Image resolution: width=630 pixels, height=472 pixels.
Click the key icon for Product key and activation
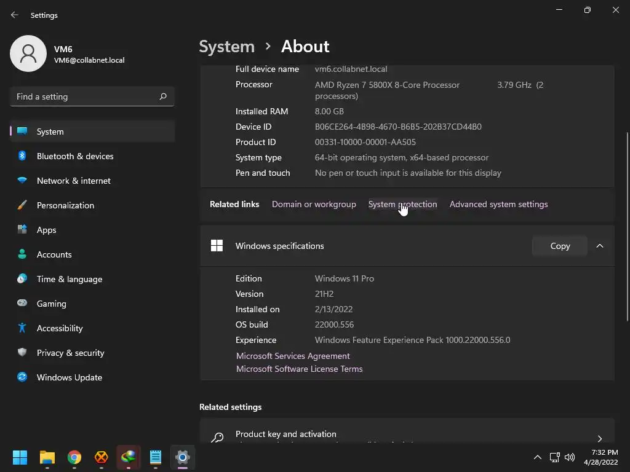(217, 438)
